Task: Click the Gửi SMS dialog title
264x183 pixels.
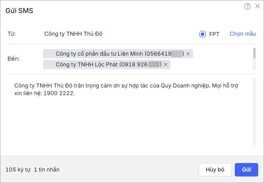Action: pyautogui.click(x=19, y=11)
